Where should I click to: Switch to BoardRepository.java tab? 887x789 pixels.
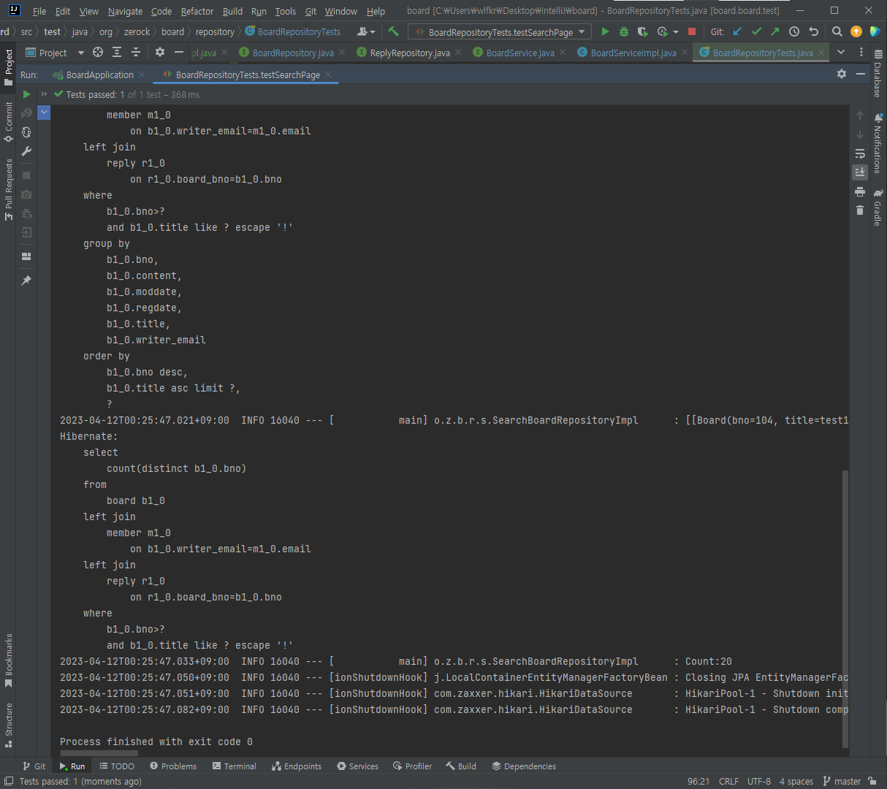click(293, 53)
